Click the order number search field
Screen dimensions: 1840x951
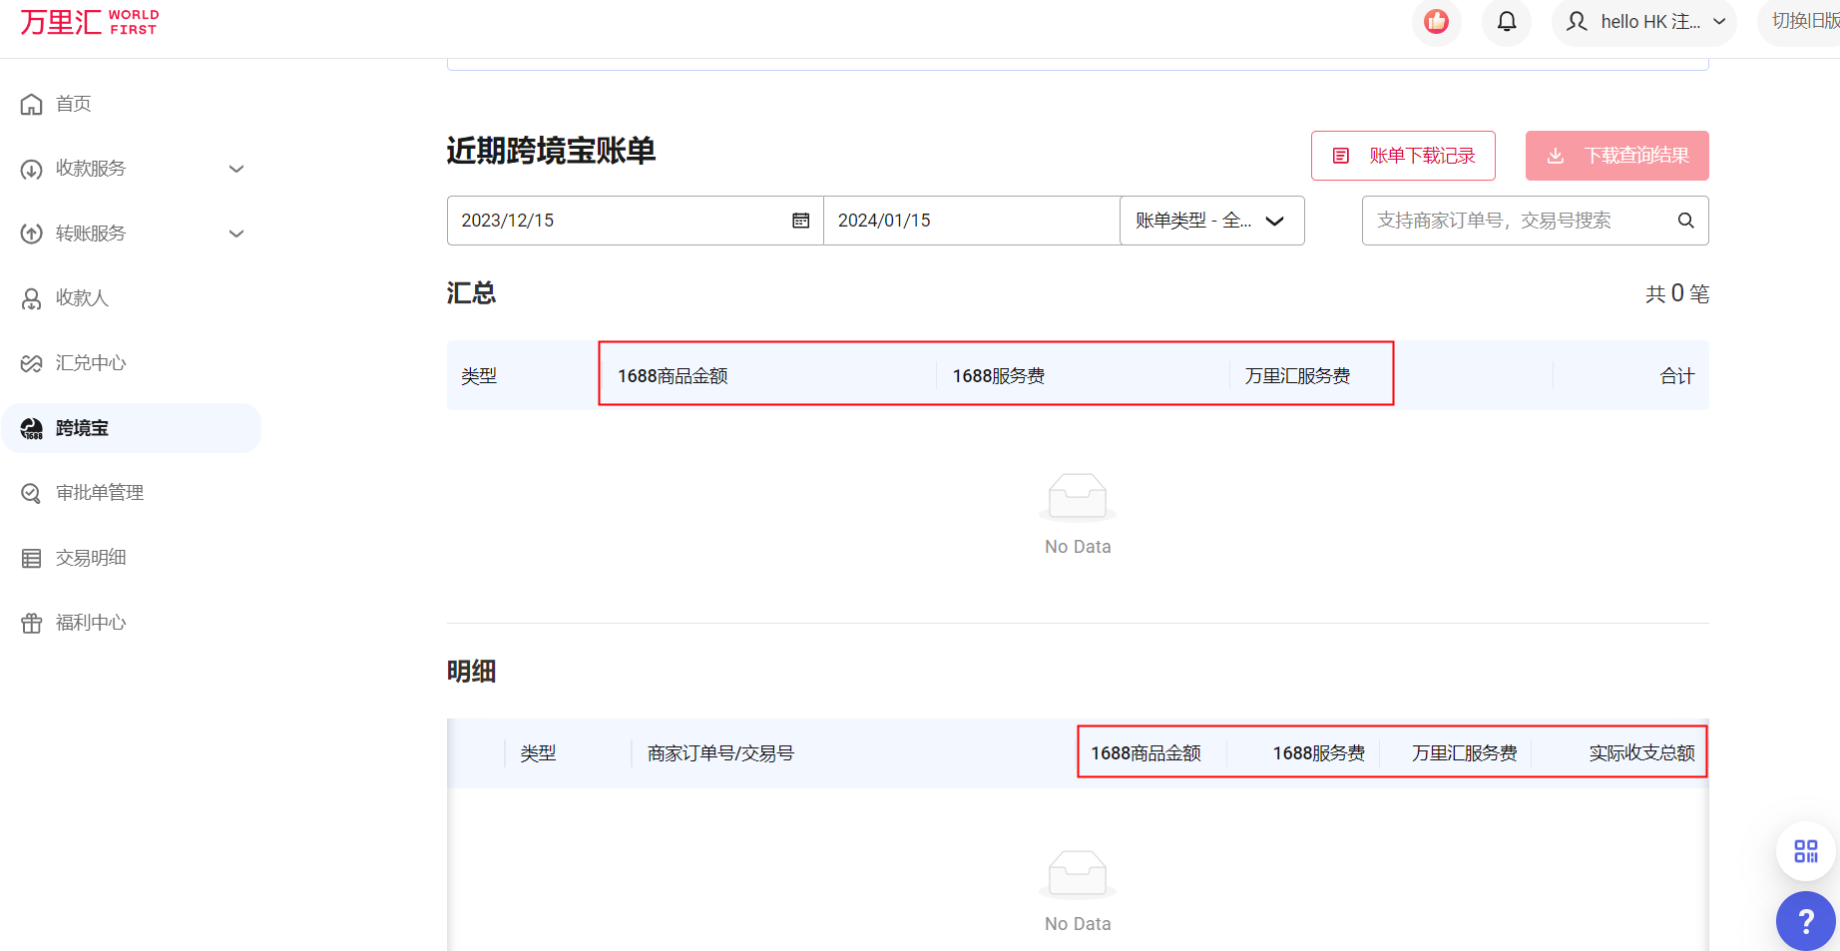1507,220
